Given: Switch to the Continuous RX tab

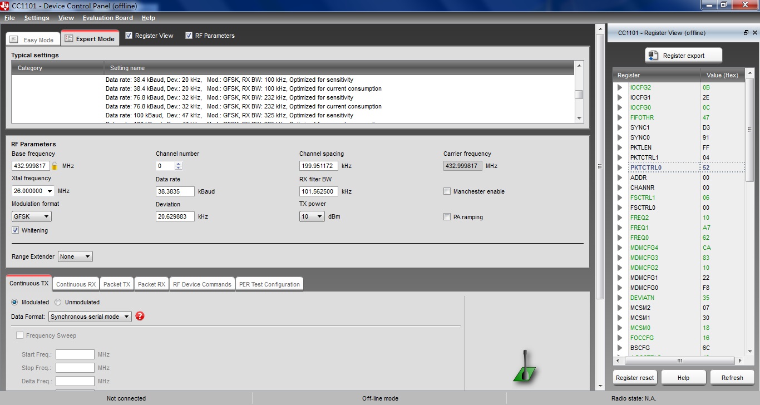Looking at the screenshot, I should click(76, 284).
